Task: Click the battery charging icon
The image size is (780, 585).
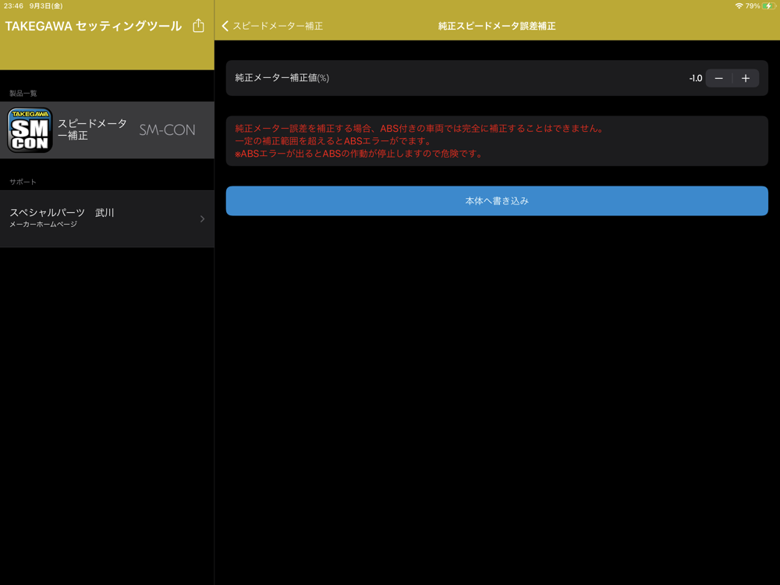Action: [x=769, y=6]
